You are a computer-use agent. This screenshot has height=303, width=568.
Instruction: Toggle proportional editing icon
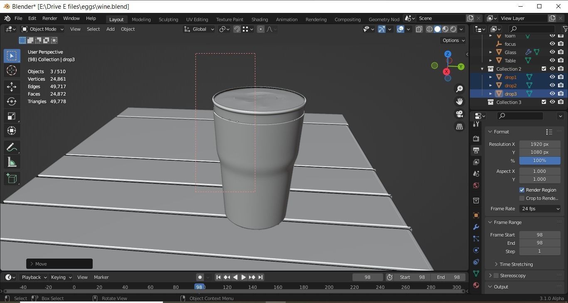pyautogui.click(x=261, y=29)
